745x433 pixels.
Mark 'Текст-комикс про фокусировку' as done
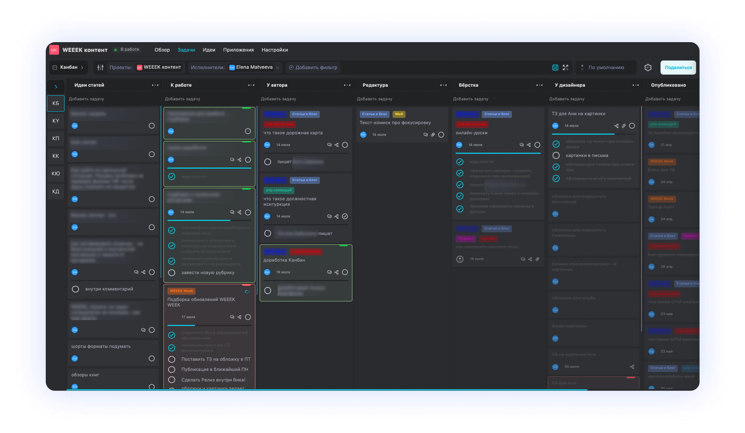point(441,135)
